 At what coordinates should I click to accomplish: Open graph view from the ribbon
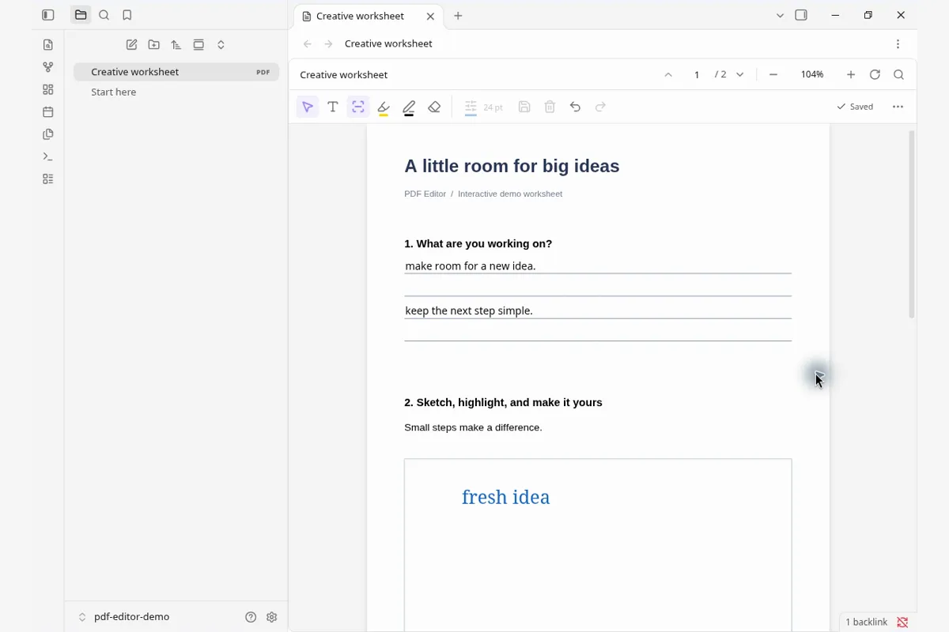(x=48, y=67)
